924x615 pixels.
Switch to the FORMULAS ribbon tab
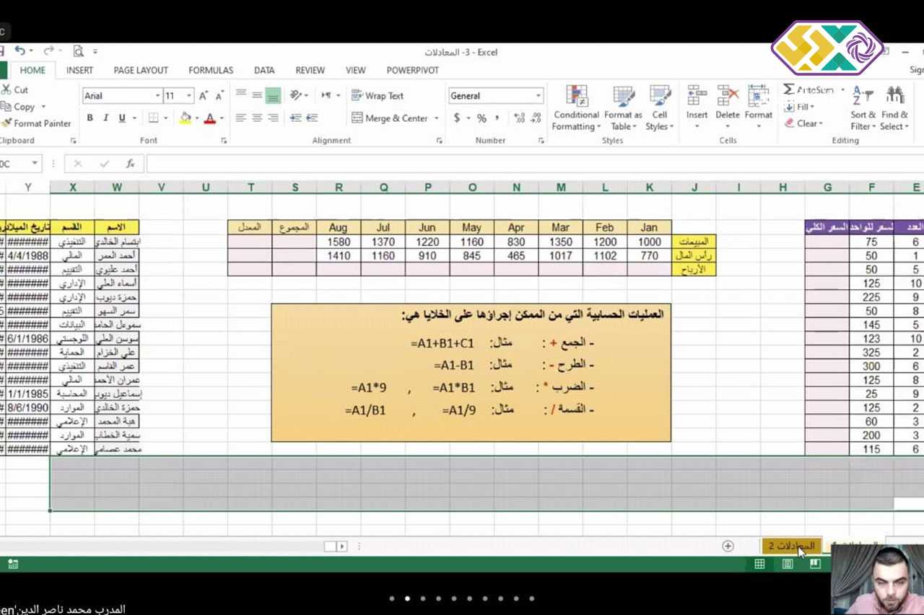point(211,70)
